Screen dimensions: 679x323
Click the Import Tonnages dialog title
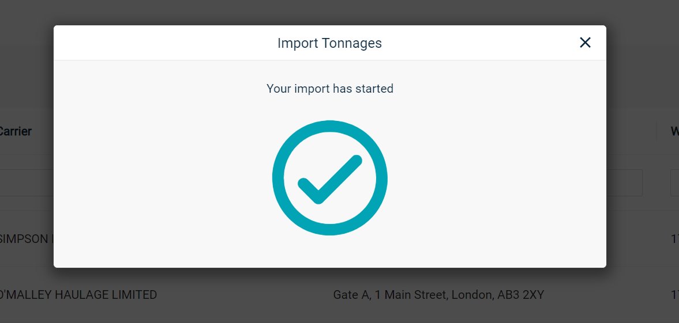pos(329,43)
